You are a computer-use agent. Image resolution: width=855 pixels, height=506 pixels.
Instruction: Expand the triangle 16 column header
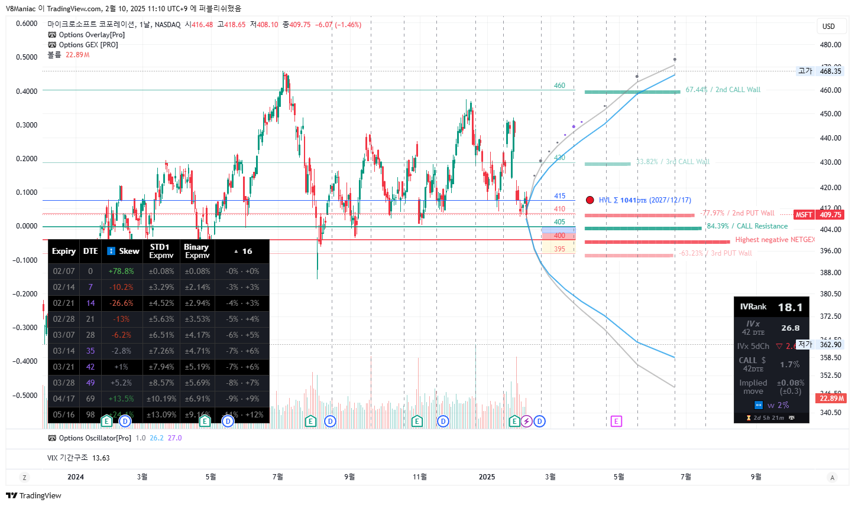[x=242, y=251]
